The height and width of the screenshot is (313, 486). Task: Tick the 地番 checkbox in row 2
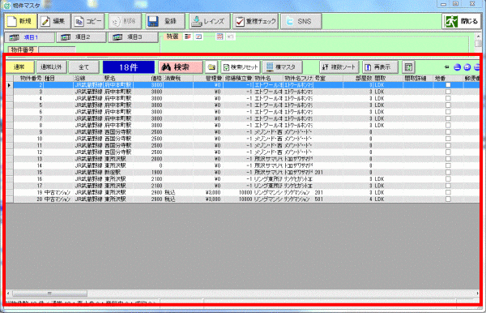click(448, 85)
